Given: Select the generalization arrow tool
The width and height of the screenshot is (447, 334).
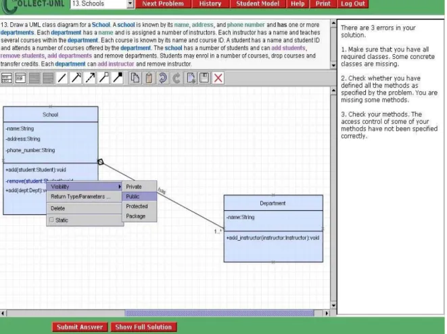Looking at the screenshot, I should (76, 78).
